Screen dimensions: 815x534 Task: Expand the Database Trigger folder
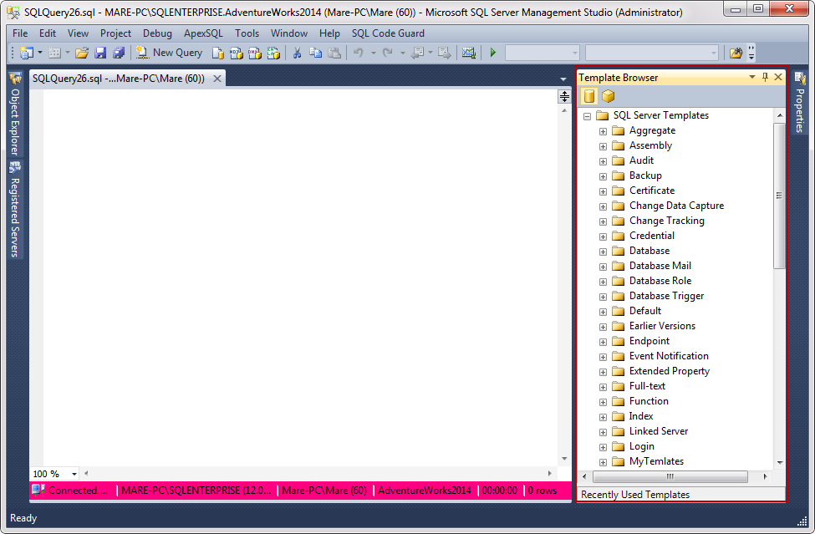point(603,297)
